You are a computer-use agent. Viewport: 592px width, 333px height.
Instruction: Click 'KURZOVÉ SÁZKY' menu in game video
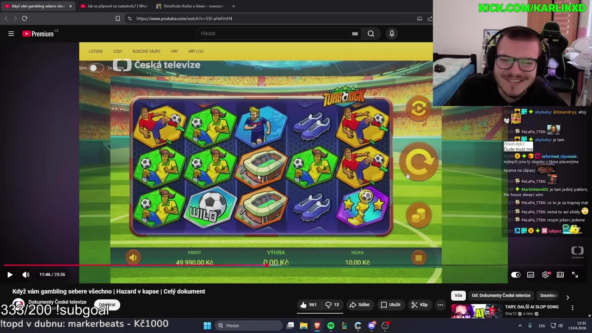tap(147, 51)
